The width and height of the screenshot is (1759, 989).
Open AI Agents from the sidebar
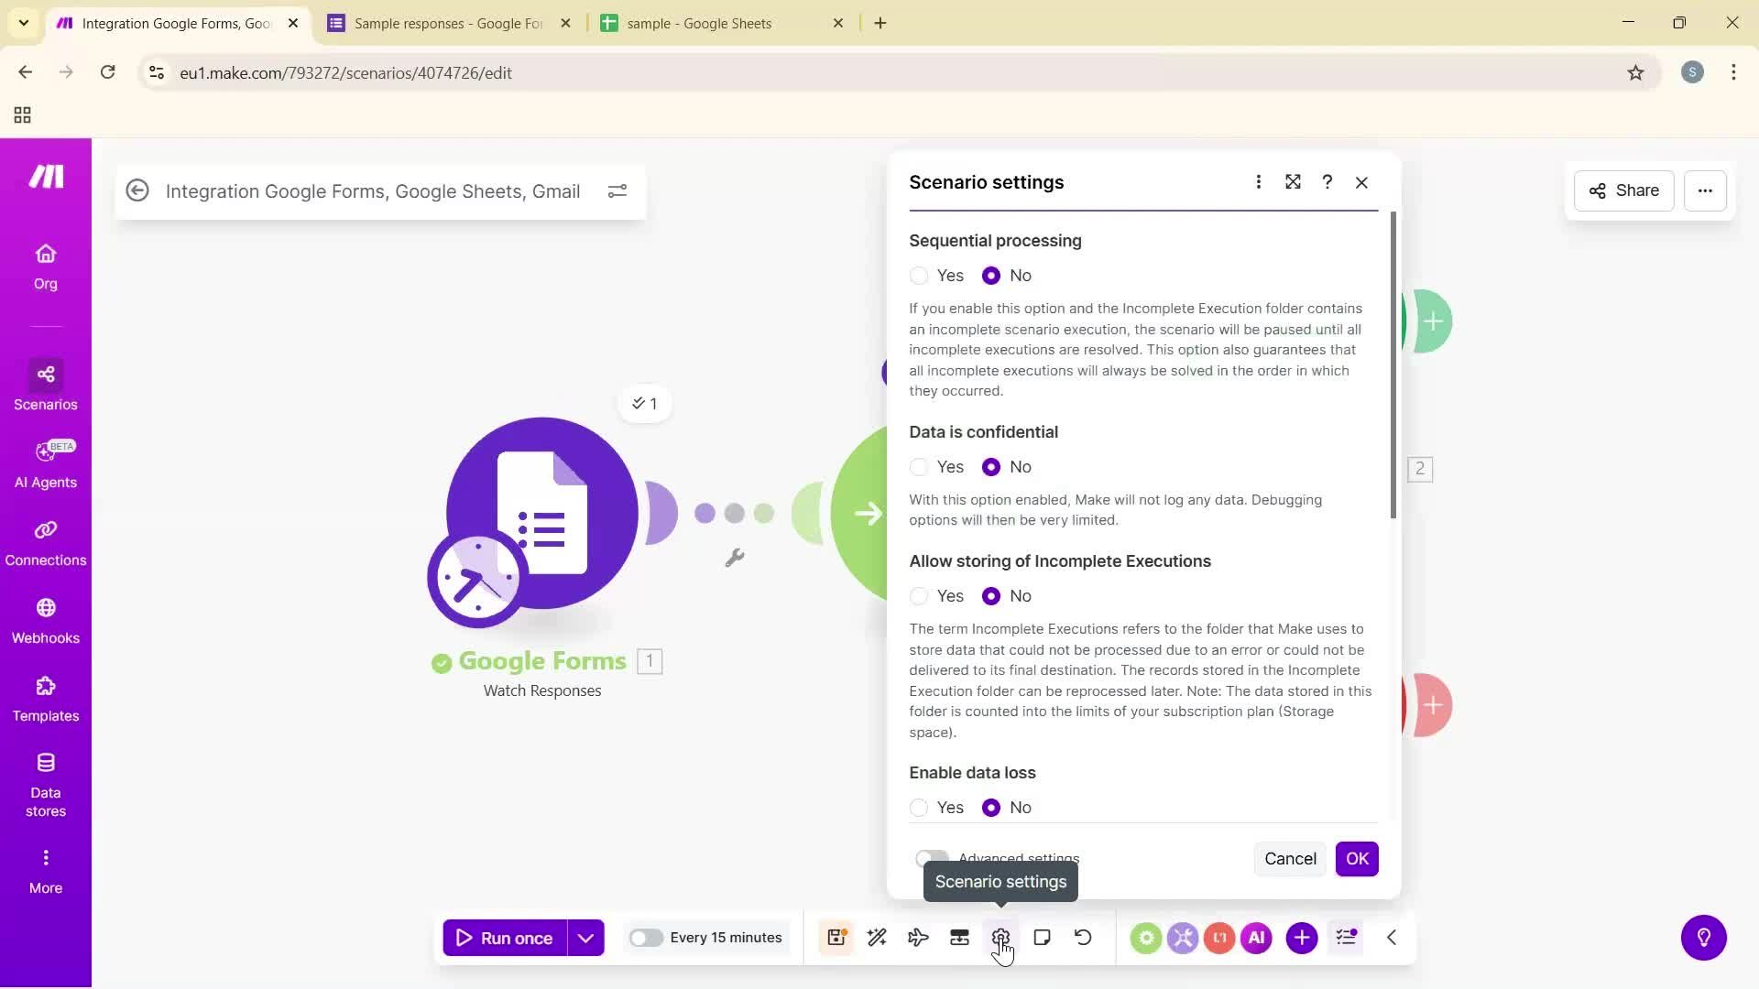point(45,465)
